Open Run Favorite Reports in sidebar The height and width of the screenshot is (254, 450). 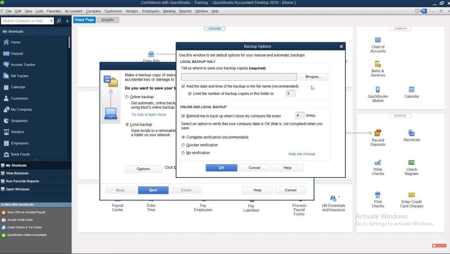(x=22, y=181)
